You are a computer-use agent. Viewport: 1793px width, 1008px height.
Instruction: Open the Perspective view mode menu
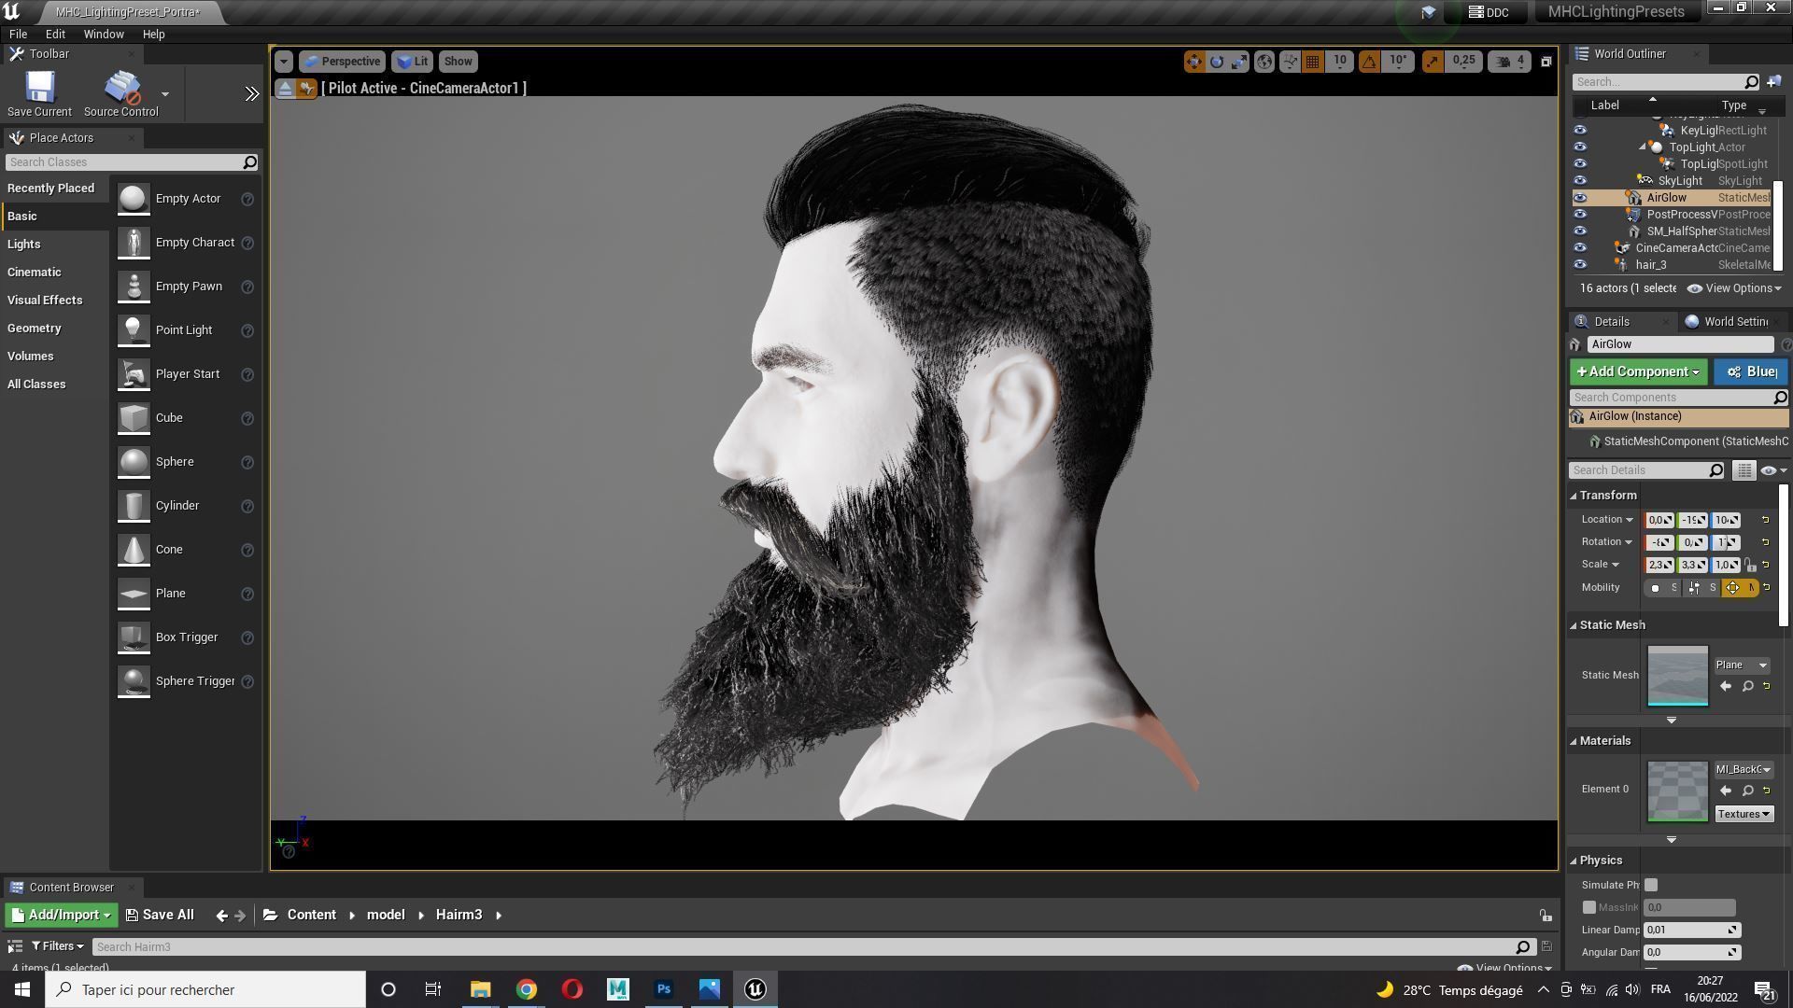point(342,62)
